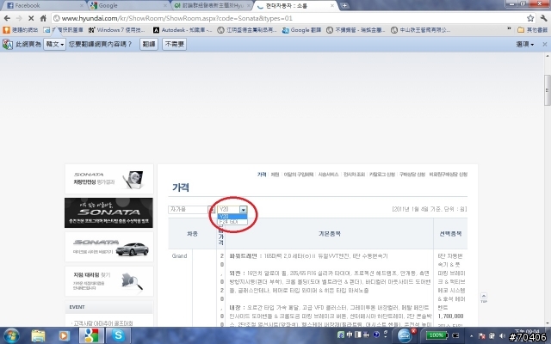This screenshot has width=551, height=344.
Task: Click the Google Chrome taskbar icon
Action: point(91,336)
